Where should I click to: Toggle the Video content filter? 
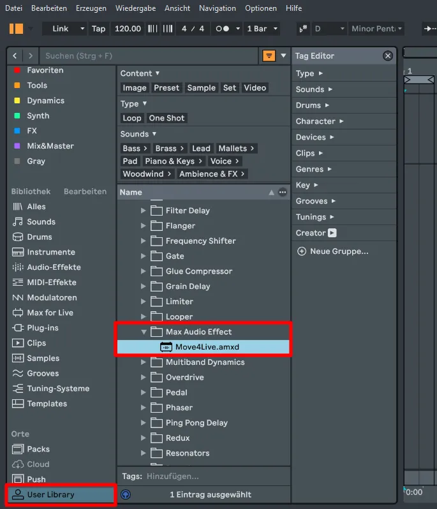[x=255, y=87]
